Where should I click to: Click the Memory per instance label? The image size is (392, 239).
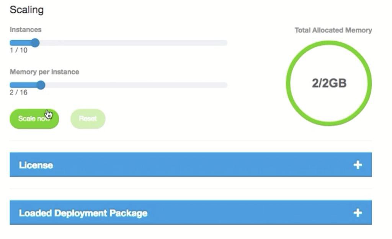coord(44,72)
